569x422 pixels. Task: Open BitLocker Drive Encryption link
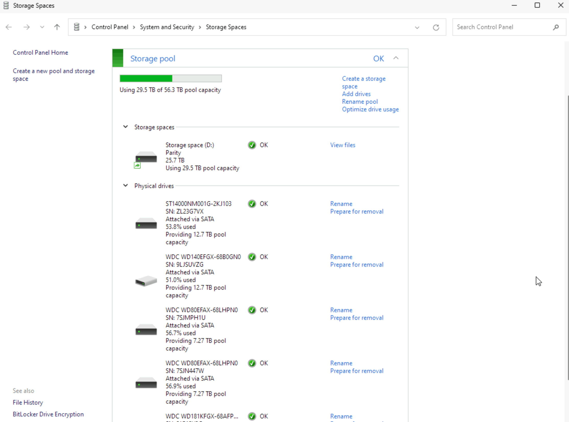point(48,414)
